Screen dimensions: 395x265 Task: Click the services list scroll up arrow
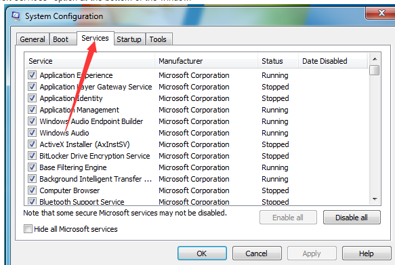coord(375,59)
